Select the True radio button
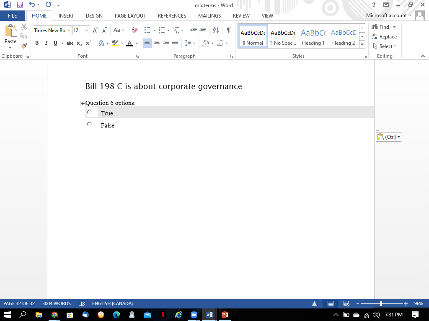 (89, 112)
